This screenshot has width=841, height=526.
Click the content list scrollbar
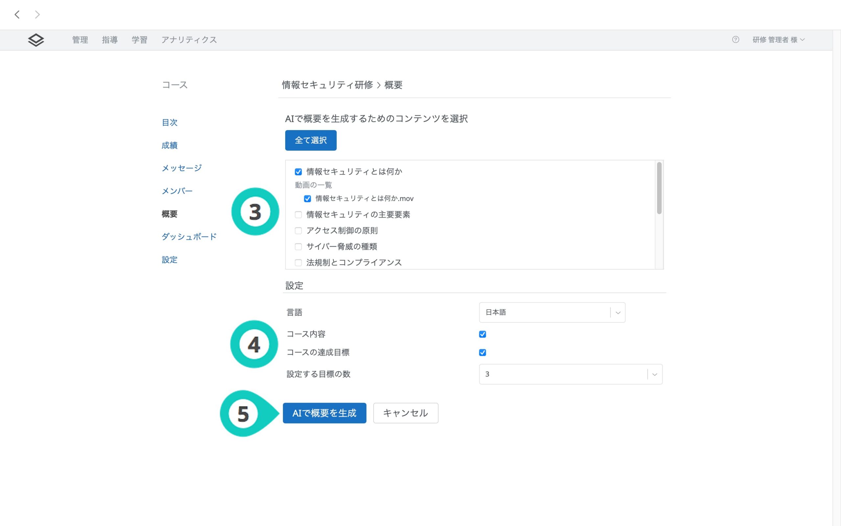click(x=659, y=188)
